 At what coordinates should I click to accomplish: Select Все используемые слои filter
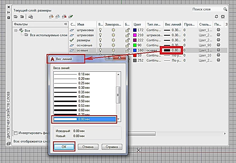click(x=48, y=35)
